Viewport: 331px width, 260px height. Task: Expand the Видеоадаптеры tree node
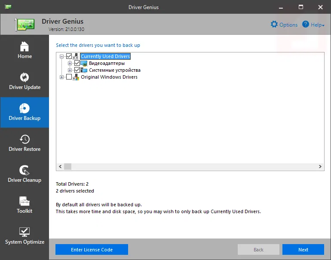70,63
